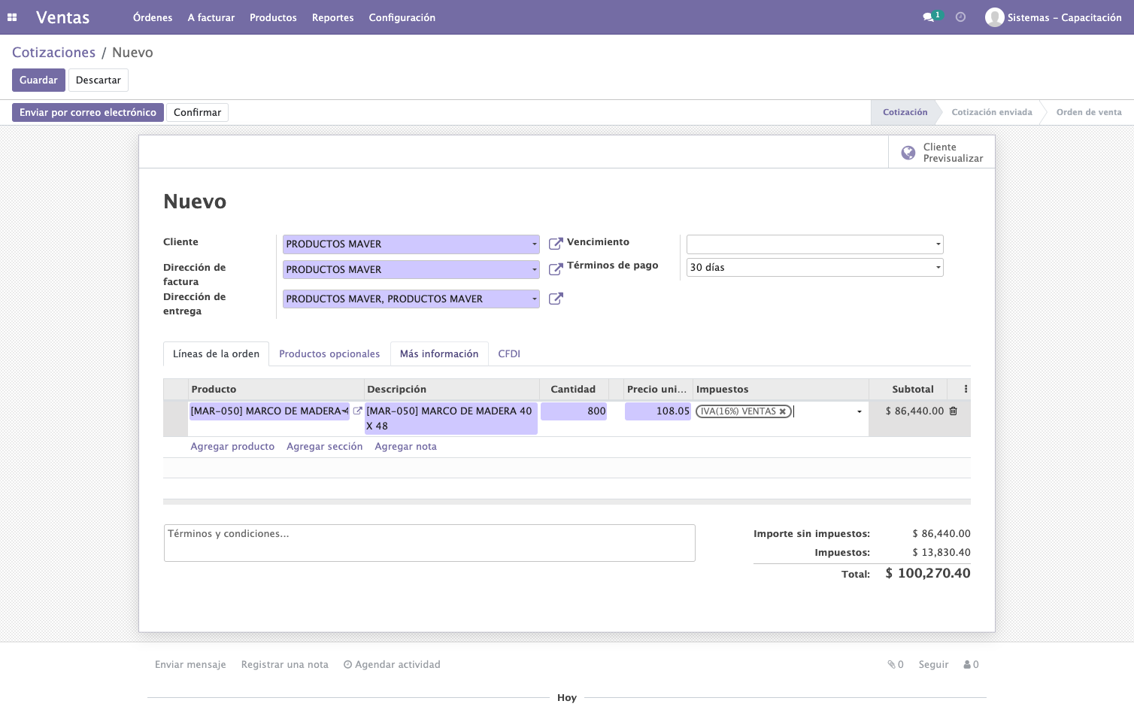The width and height of the screenshot is (1134, 710).
Task: Switch to Productos opcionales tab
Action: click(329, 354)
